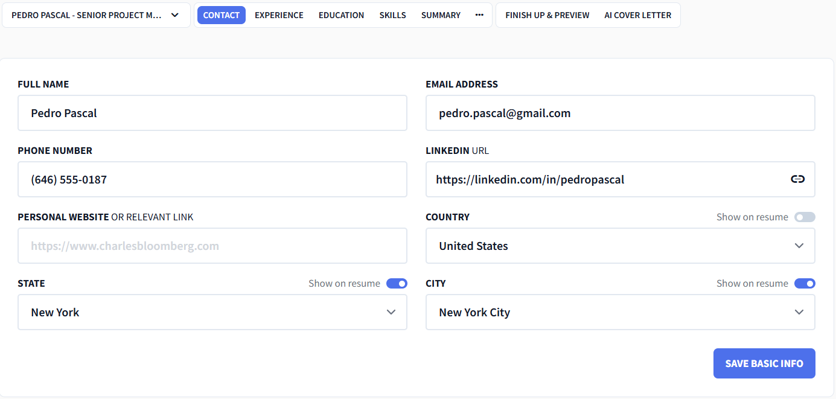This screenshot has width=836, height=399.
Task: Enable 'Show on resume' for Country
Action: pyautogui.click(x=805, y=217)
